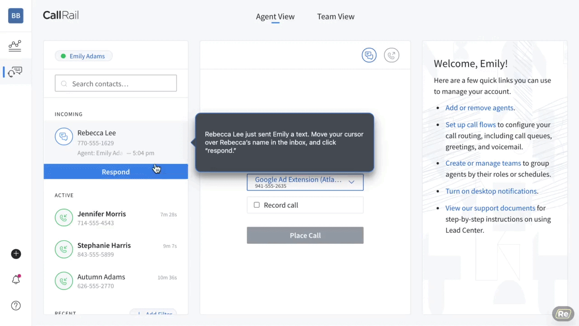This screenshot has height=326, width=579.
Task: Click the 7m 28s call duration
Action: coord(168,214)
